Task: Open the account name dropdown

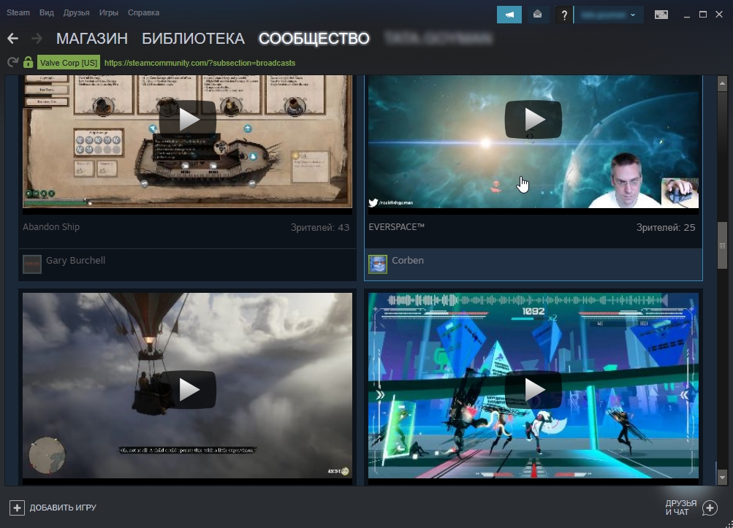Action: click(609, 15)
